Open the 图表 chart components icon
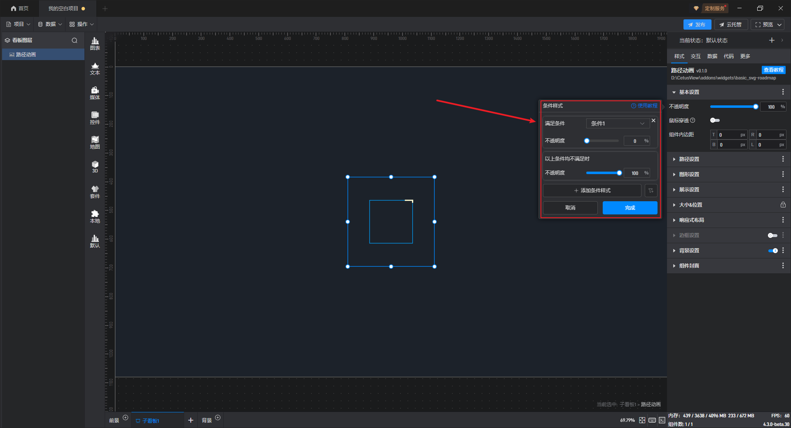This screenshot has width=791, height=428. point(95,43)
